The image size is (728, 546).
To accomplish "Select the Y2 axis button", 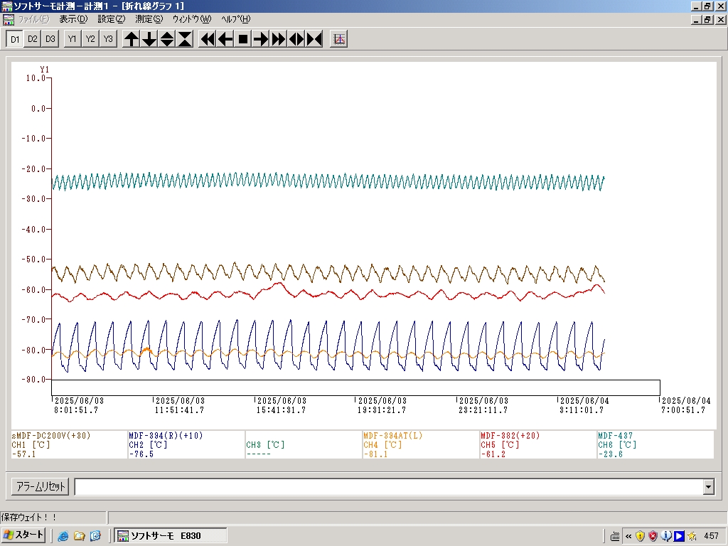I will [90, 39].
